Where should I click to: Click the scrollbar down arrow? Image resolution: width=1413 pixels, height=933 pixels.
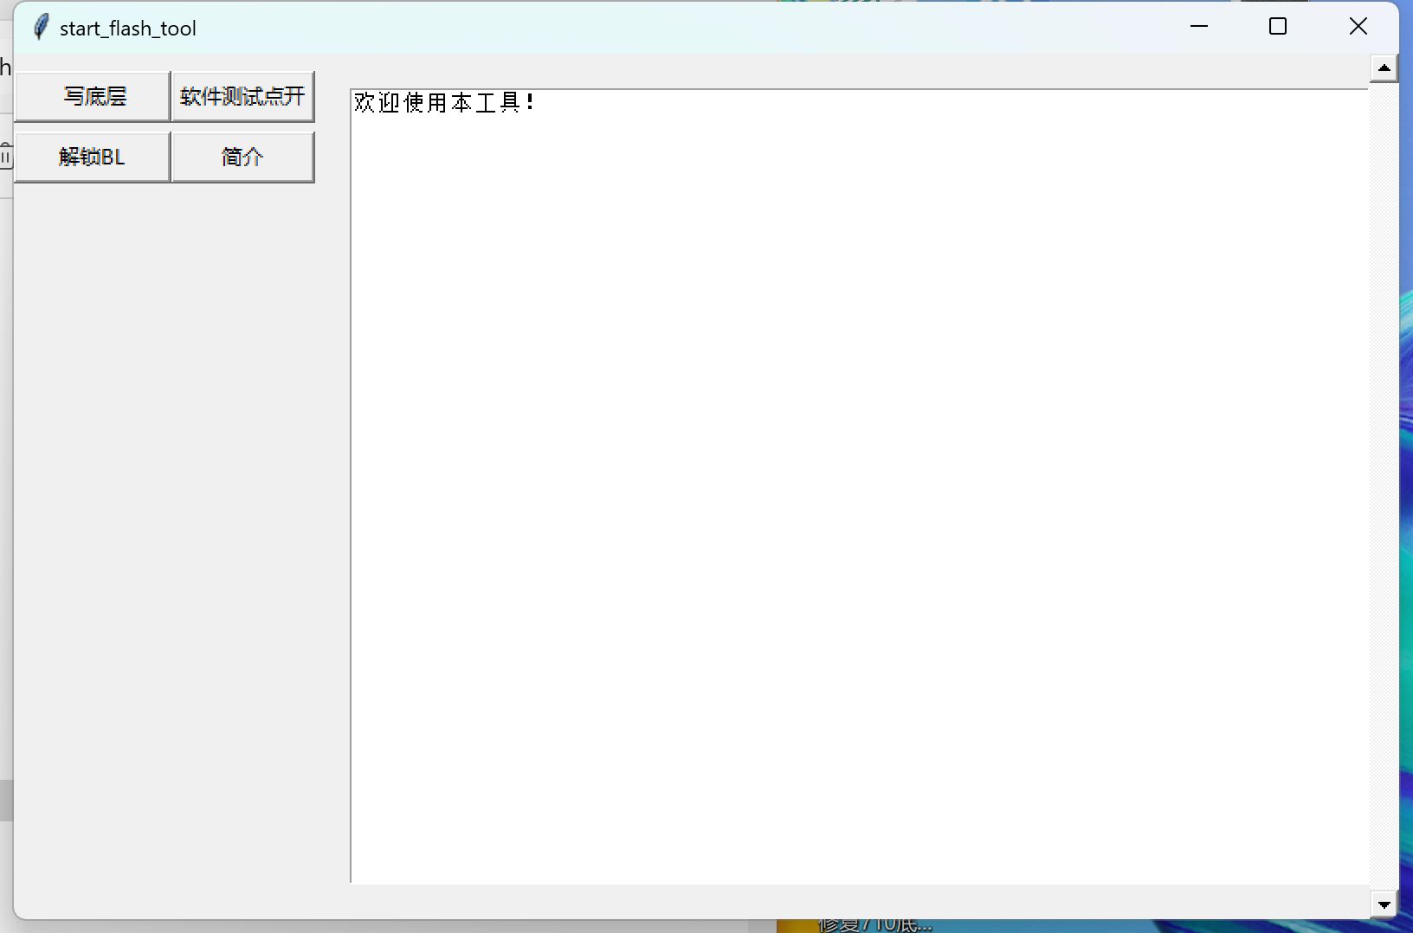[1384, 904]
